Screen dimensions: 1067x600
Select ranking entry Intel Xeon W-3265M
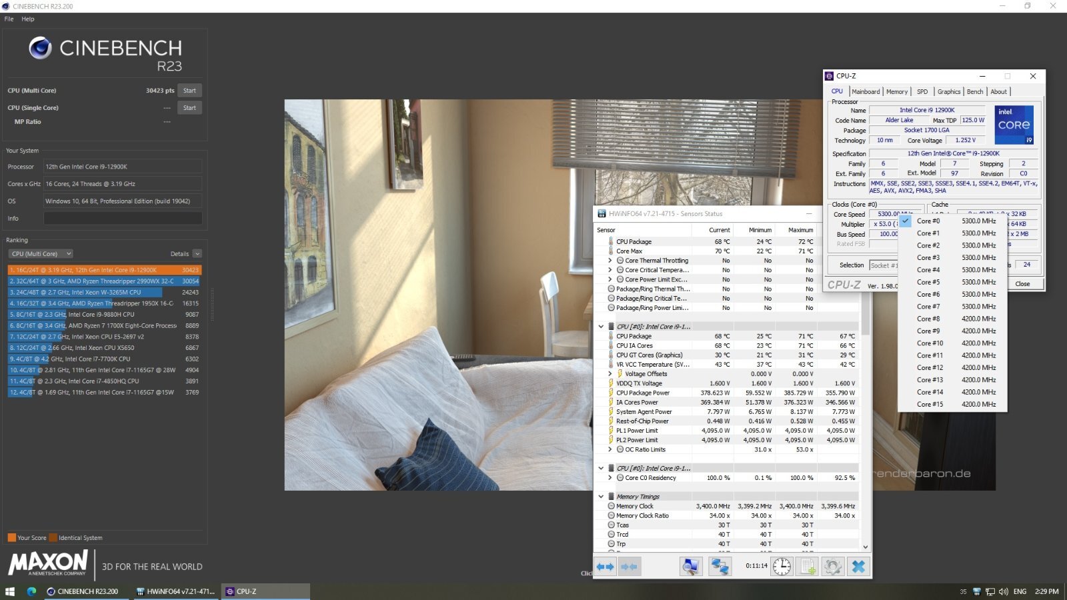[104, 292]
